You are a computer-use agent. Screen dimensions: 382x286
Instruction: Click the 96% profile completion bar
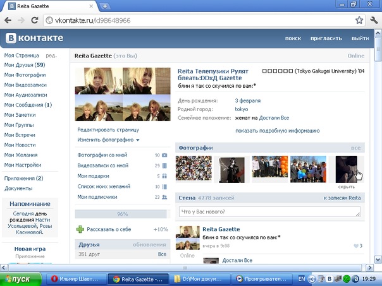pyautogui.click(x=122, y=214)
